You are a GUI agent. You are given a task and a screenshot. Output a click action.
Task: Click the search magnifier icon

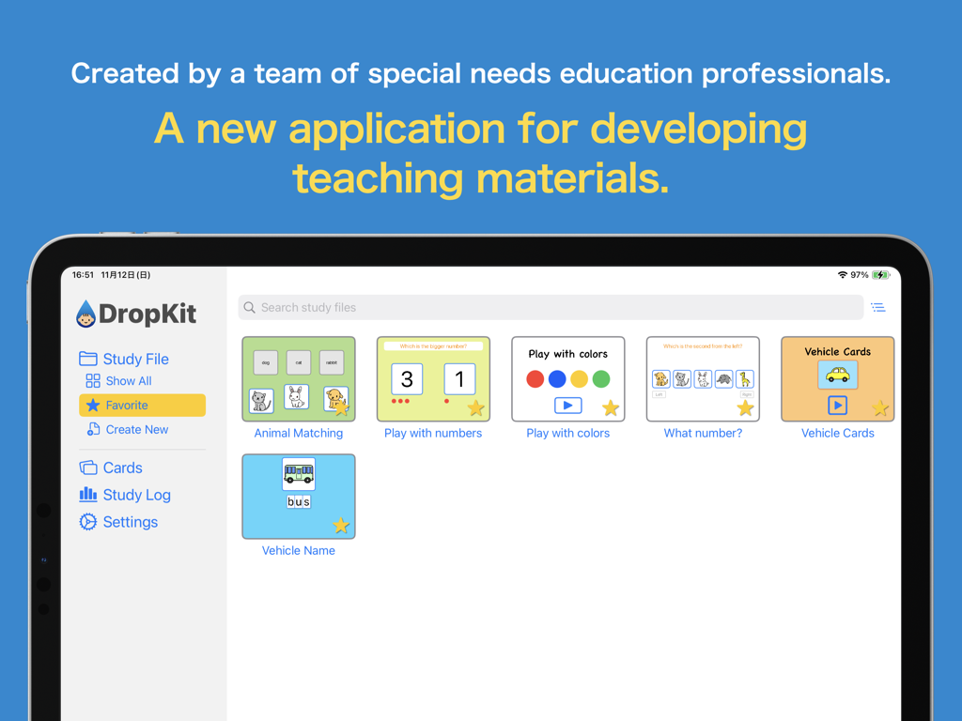point(249,307)
